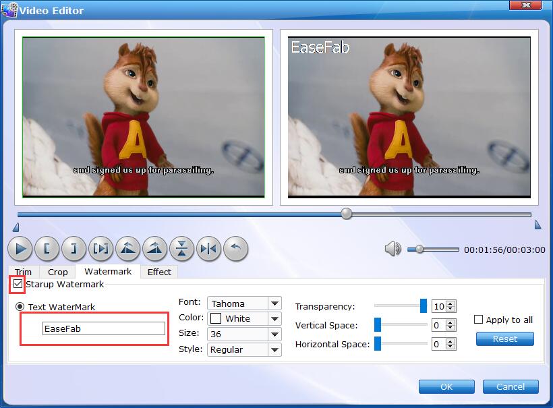Open the Size dropdown showing 36
This screenshot has width=553, height=408.
pyautogui.click(x=244, y=334)
